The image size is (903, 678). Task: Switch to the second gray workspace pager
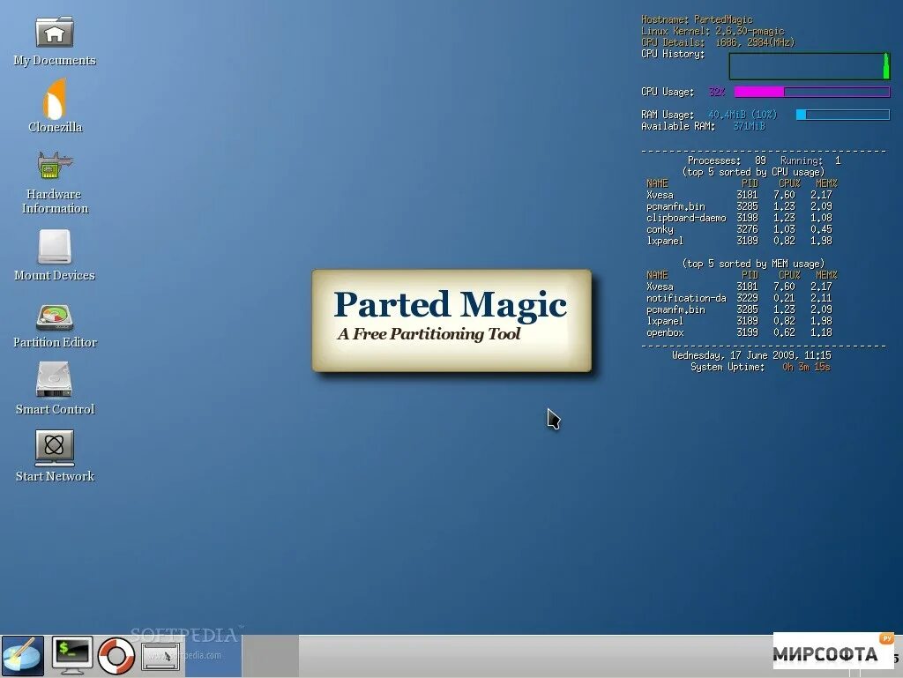click(271, 656)
